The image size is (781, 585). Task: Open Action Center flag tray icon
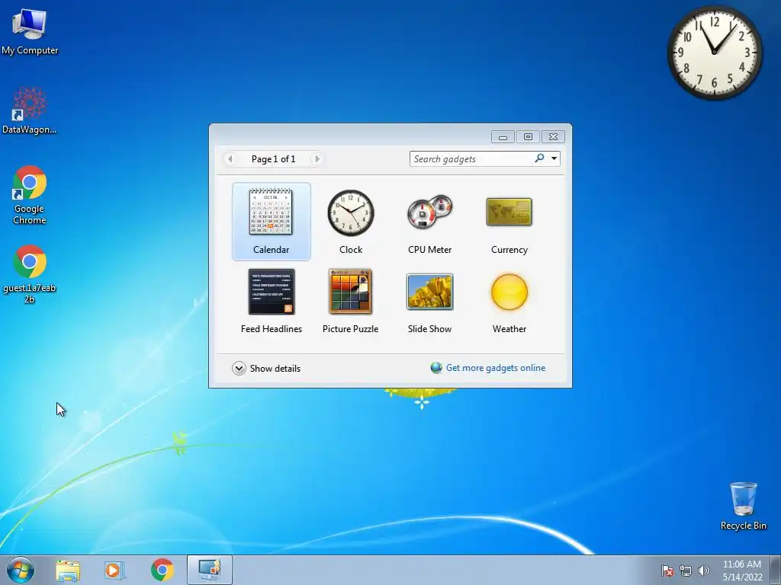(667, 571)
